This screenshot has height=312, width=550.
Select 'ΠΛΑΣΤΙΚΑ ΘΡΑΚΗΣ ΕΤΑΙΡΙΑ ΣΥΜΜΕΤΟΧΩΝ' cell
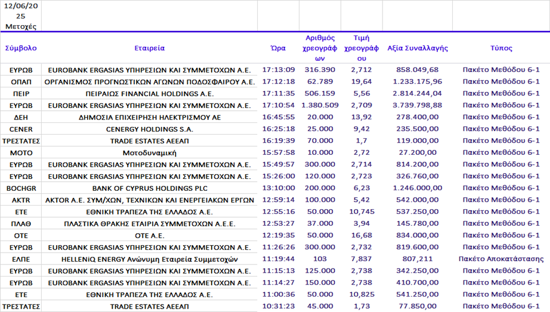click(x=149, y=223)
